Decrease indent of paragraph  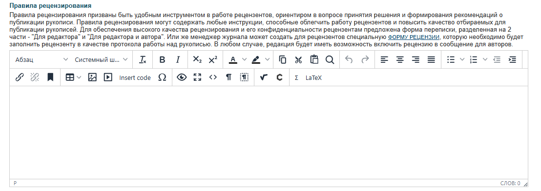click(497, 60)
